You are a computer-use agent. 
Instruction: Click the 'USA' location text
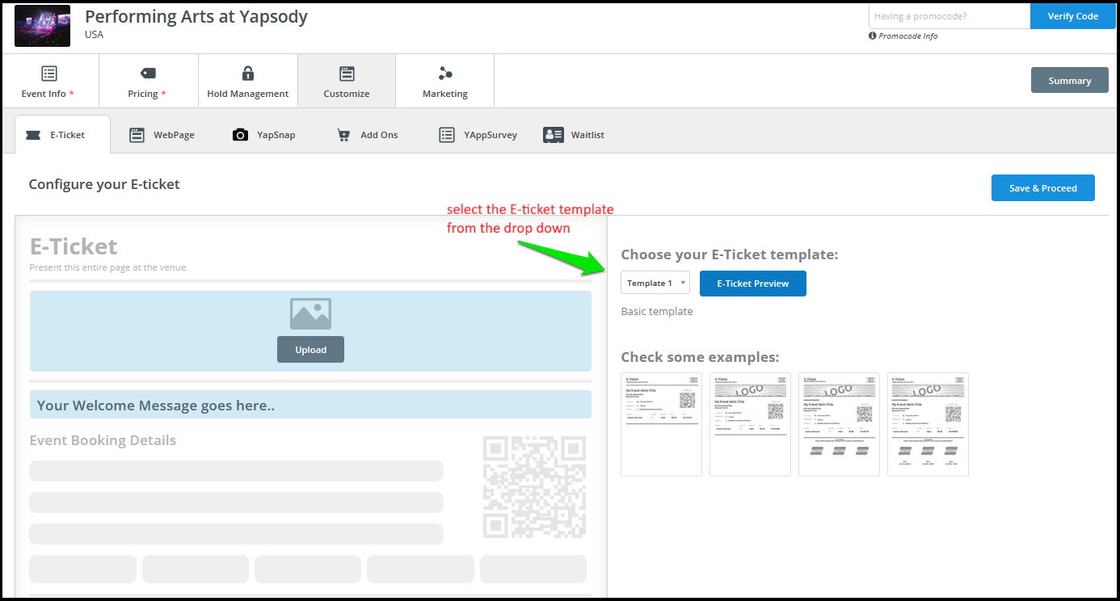pos(94,35)
